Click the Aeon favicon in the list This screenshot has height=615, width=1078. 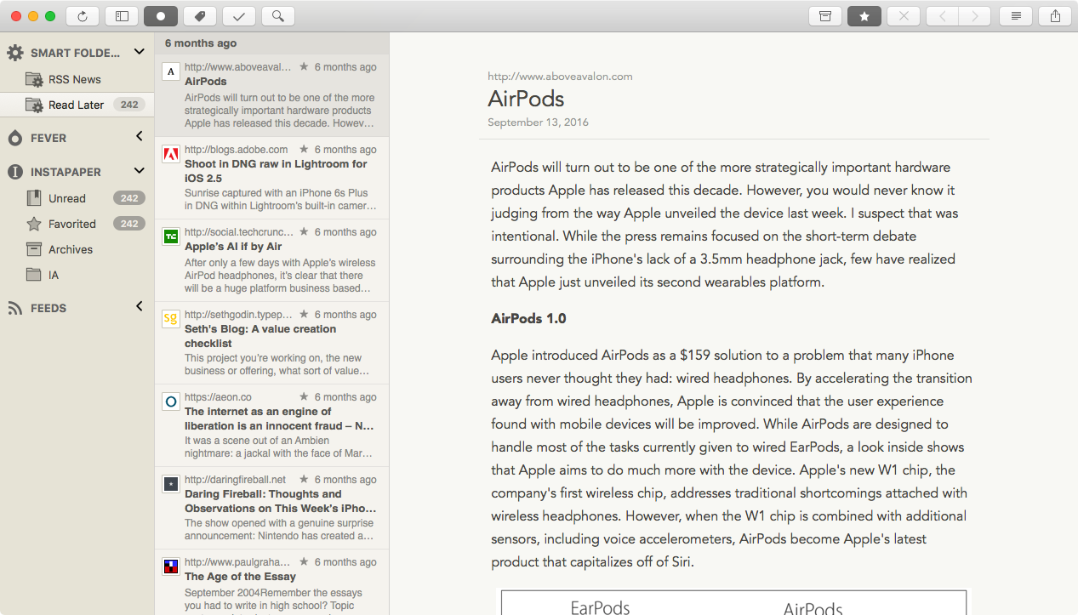(x=171, y=401)
